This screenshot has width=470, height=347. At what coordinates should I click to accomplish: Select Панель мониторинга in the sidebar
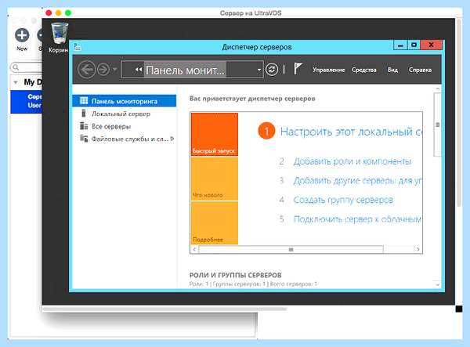pyautogui.click(x=124, y=101)
